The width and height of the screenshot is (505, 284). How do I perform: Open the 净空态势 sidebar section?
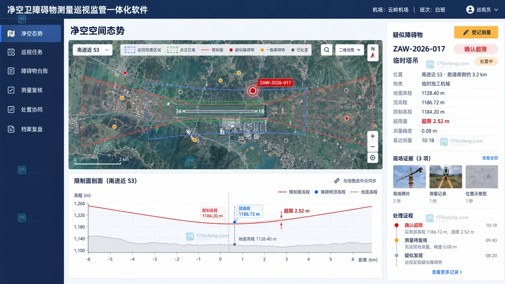(x=31, y=34)
